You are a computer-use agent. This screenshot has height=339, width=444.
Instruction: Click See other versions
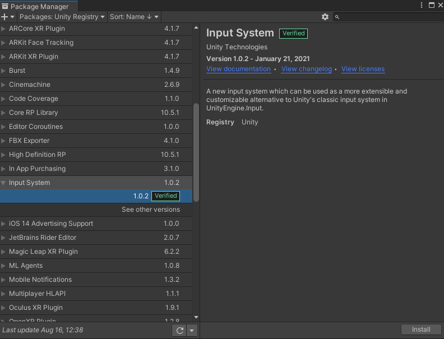point(151,210)
